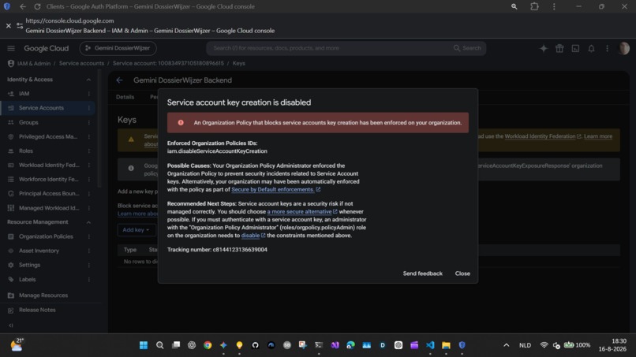This screenshot has height=357, width=636.
Task: Open the more options dots beside IAM
Action: (89, 94)
